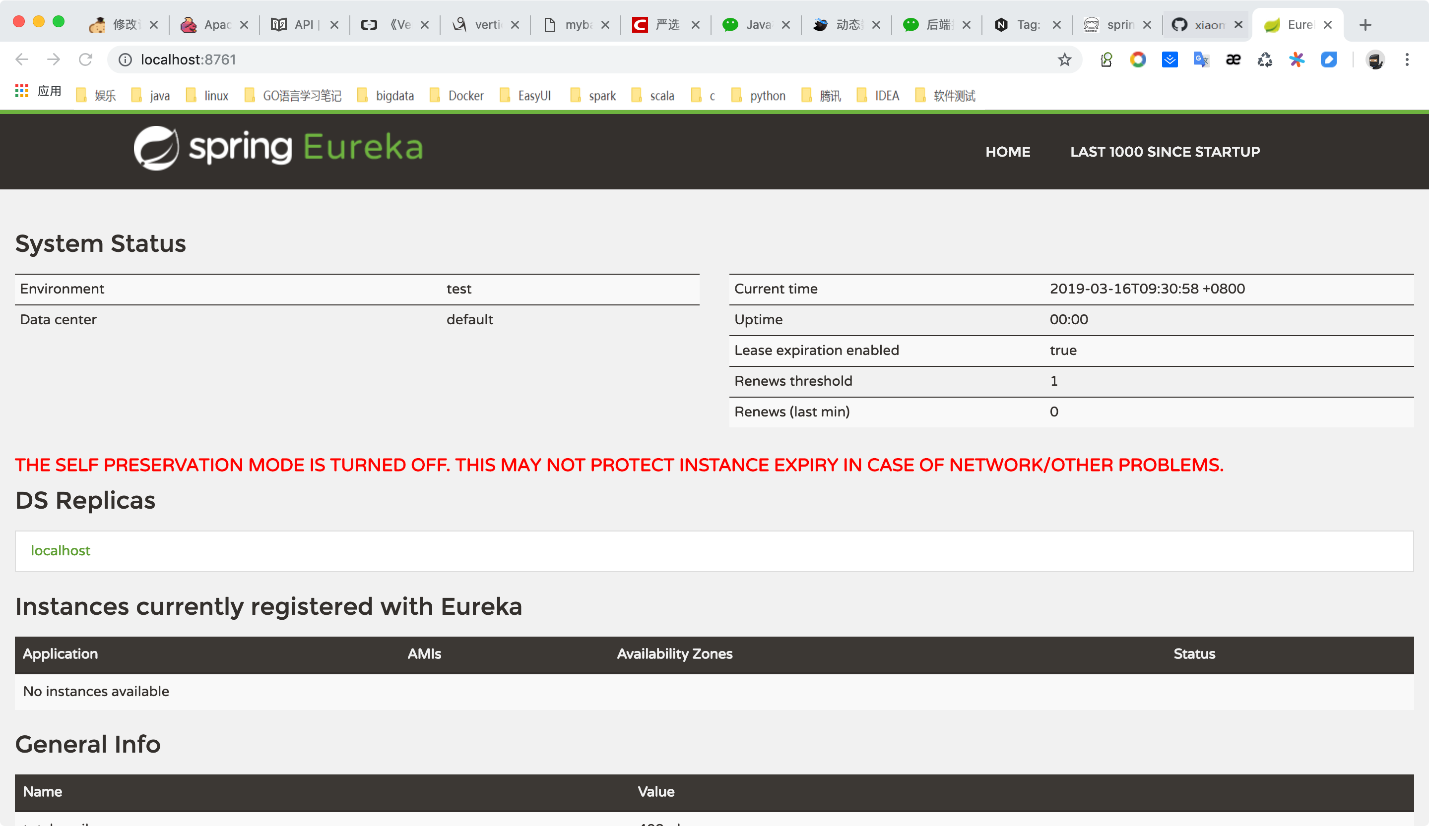This screenshot has height=826, width=1429.
Task: Click the bookmark star icon in address bar
Action: click(x=1064, y=59)
